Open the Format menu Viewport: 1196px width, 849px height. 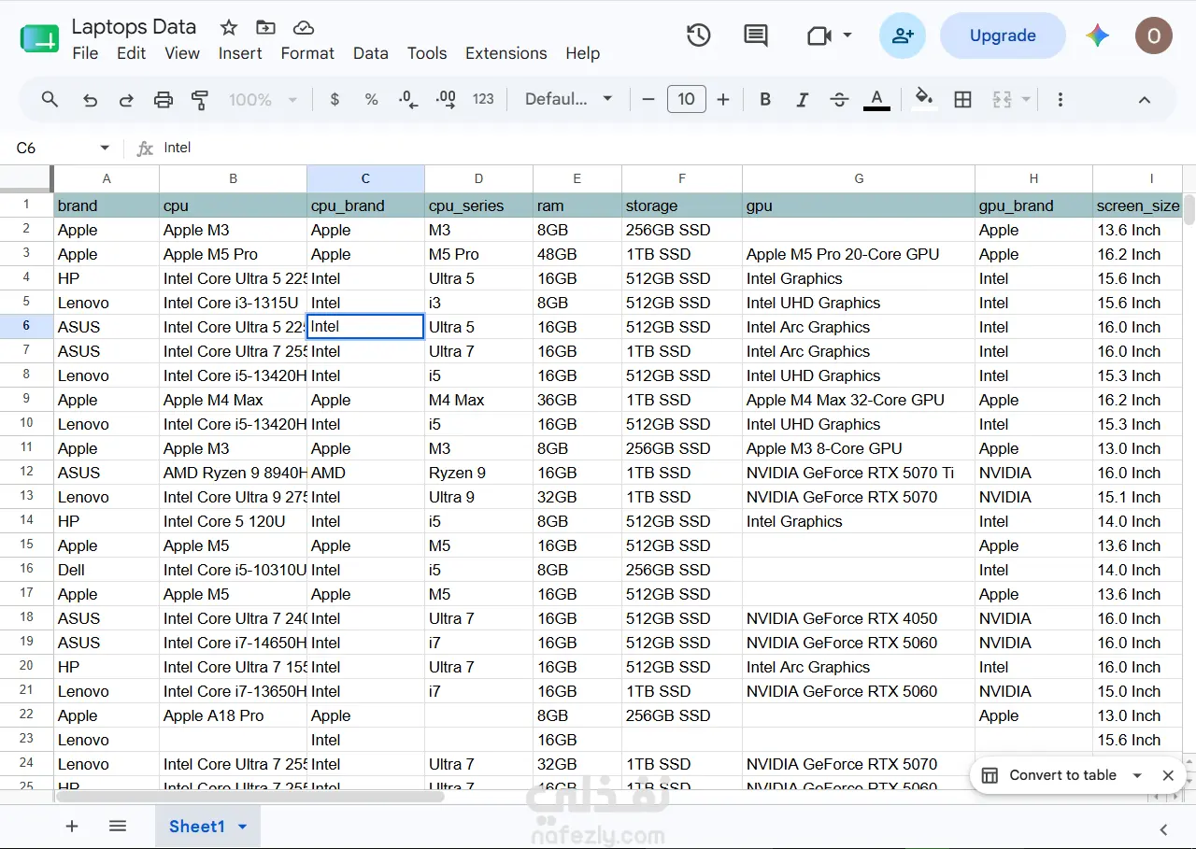point(307,53)
